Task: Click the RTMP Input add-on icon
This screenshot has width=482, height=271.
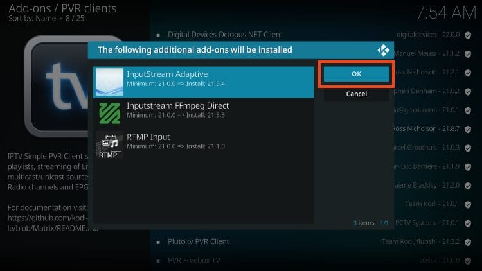Action: click(x=109, y=145)
